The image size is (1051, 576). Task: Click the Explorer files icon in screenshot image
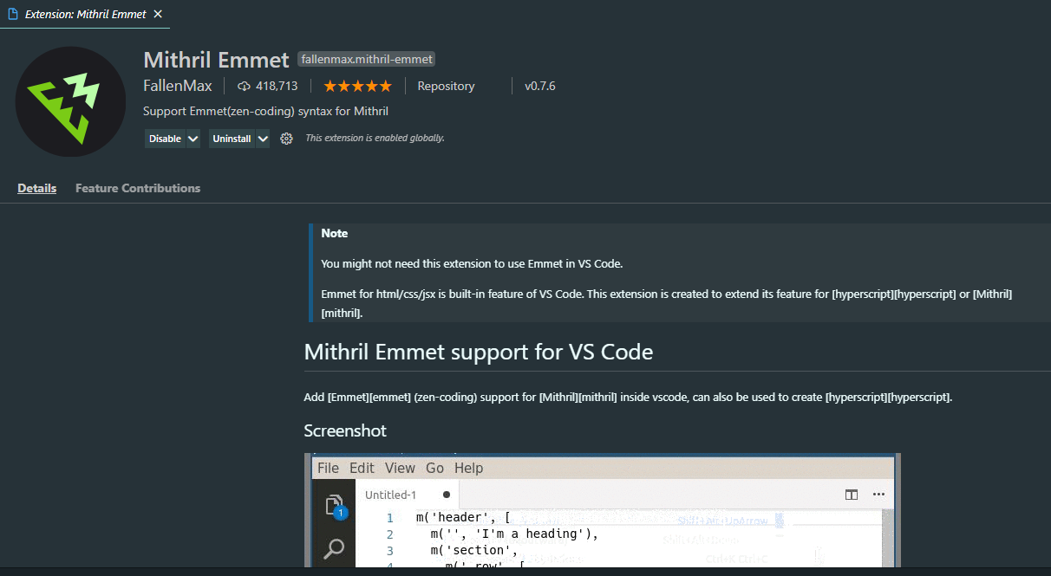(x=335, y=507)
